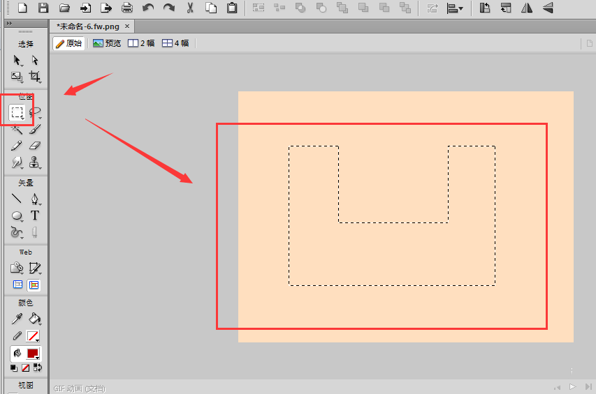Switch to 预览 preview view

(107, 43)
